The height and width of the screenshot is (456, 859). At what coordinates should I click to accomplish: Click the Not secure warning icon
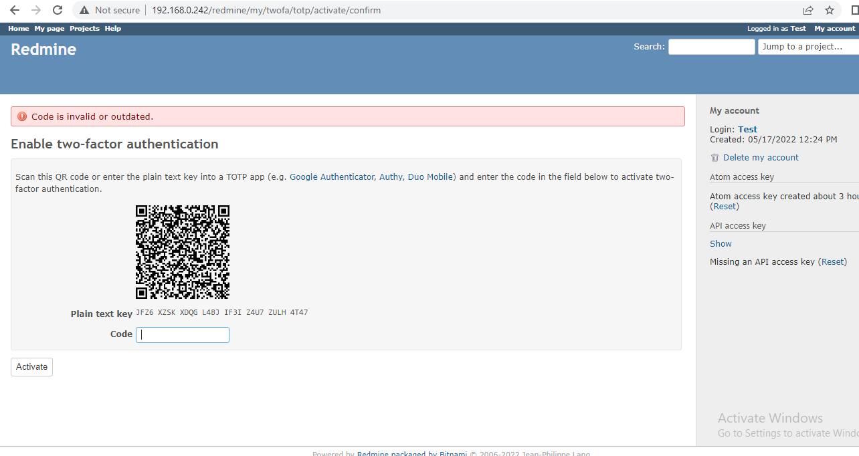[x=84, y=10]
